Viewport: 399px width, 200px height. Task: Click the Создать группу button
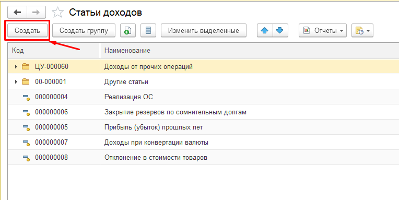coord(84,30)
